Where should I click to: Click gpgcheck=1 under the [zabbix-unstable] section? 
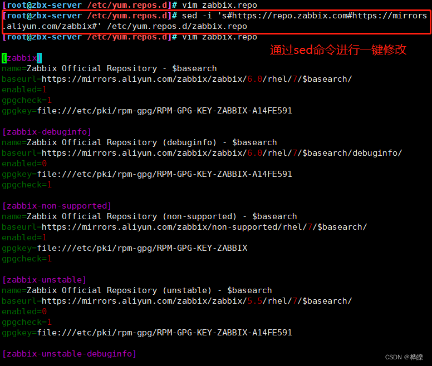point(27,322)
